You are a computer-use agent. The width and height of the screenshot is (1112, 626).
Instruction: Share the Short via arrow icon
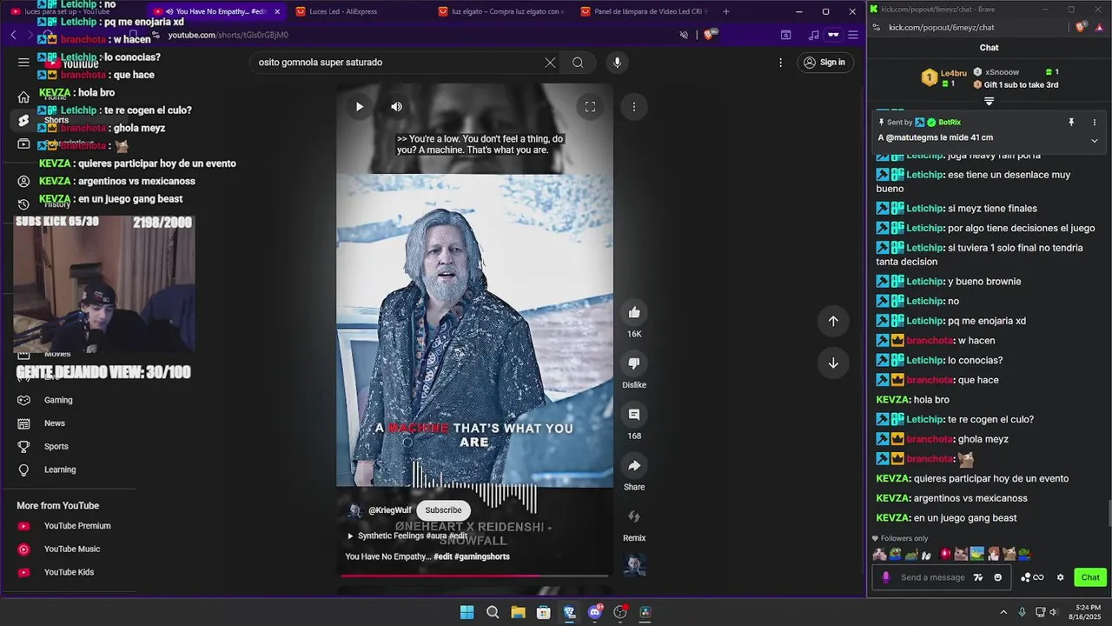click(634, 466)
